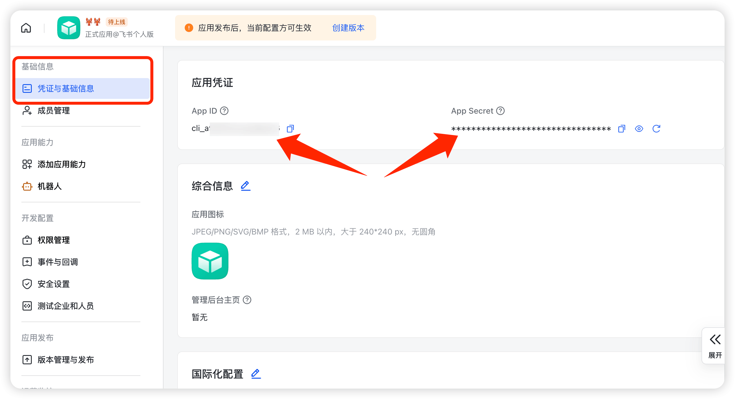This screenshot has height=399, width=735.
Task: Copy the App ID with the copy icon
Action: point(290,128)
